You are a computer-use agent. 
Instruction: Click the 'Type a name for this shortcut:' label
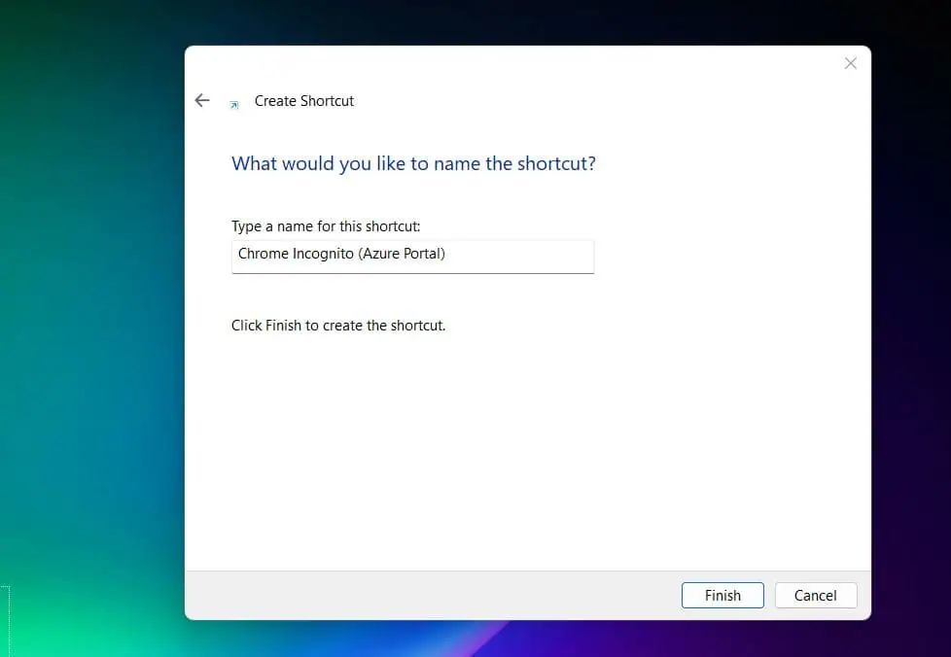pos(326,226)
